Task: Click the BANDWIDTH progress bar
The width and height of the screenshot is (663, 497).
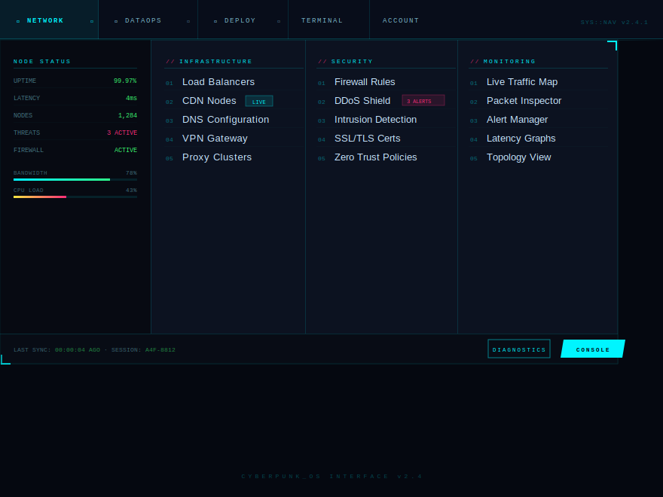Action: click(75, 180)
